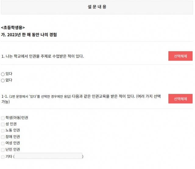Enable the '노동 인권' checkbox
Screen dimensions: 195x169
[x=3, y=130]
